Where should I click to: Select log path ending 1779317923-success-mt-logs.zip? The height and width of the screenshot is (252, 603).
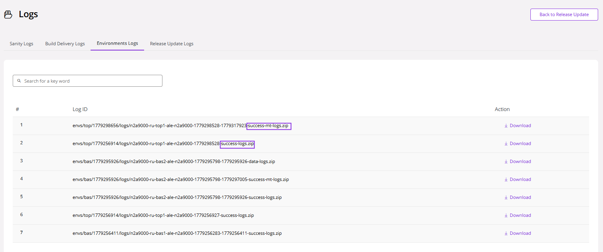coord(180,126)
